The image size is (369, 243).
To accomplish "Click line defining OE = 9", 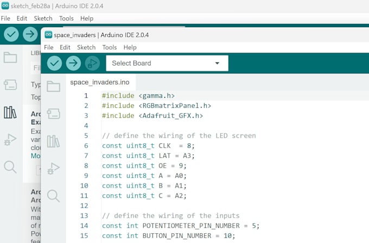I will 144,166.
